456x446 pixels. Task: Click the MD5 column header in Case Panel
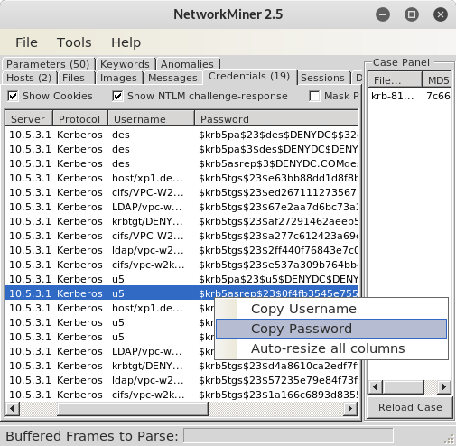437,80
